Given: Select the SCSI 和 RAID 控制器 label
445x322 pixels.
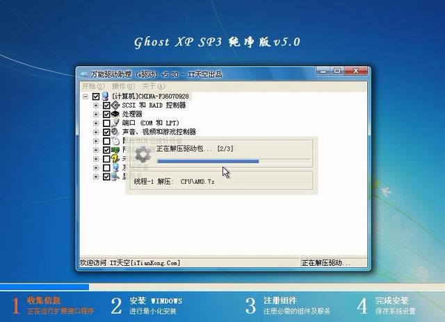Looking at the screenshot, I should 154,105.
